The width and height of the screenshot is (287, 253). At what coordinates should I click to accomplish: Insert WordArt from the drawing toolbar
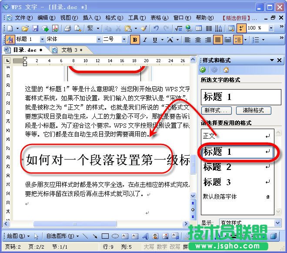pyautogui.click(x=145, y=236)
